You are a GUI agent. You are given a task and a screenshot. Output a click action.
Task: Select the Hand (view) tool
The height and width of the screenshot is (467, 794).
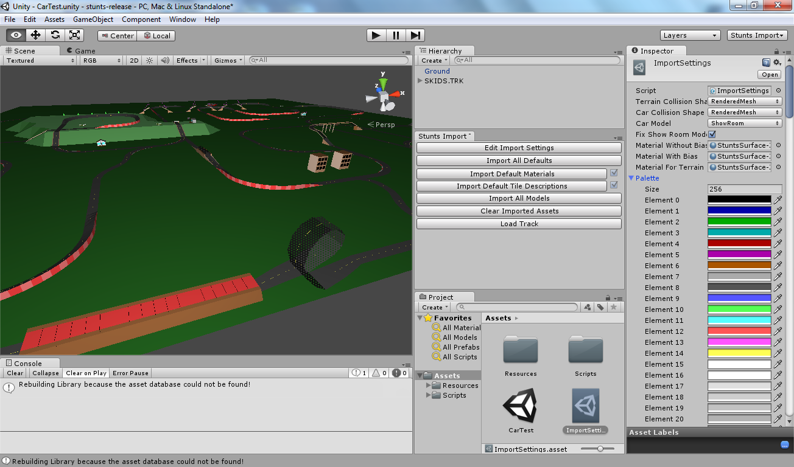point(16,35)
